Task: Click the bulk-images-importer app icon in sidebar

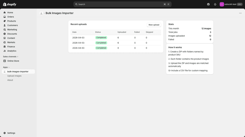Action: (x=4, y=72)
